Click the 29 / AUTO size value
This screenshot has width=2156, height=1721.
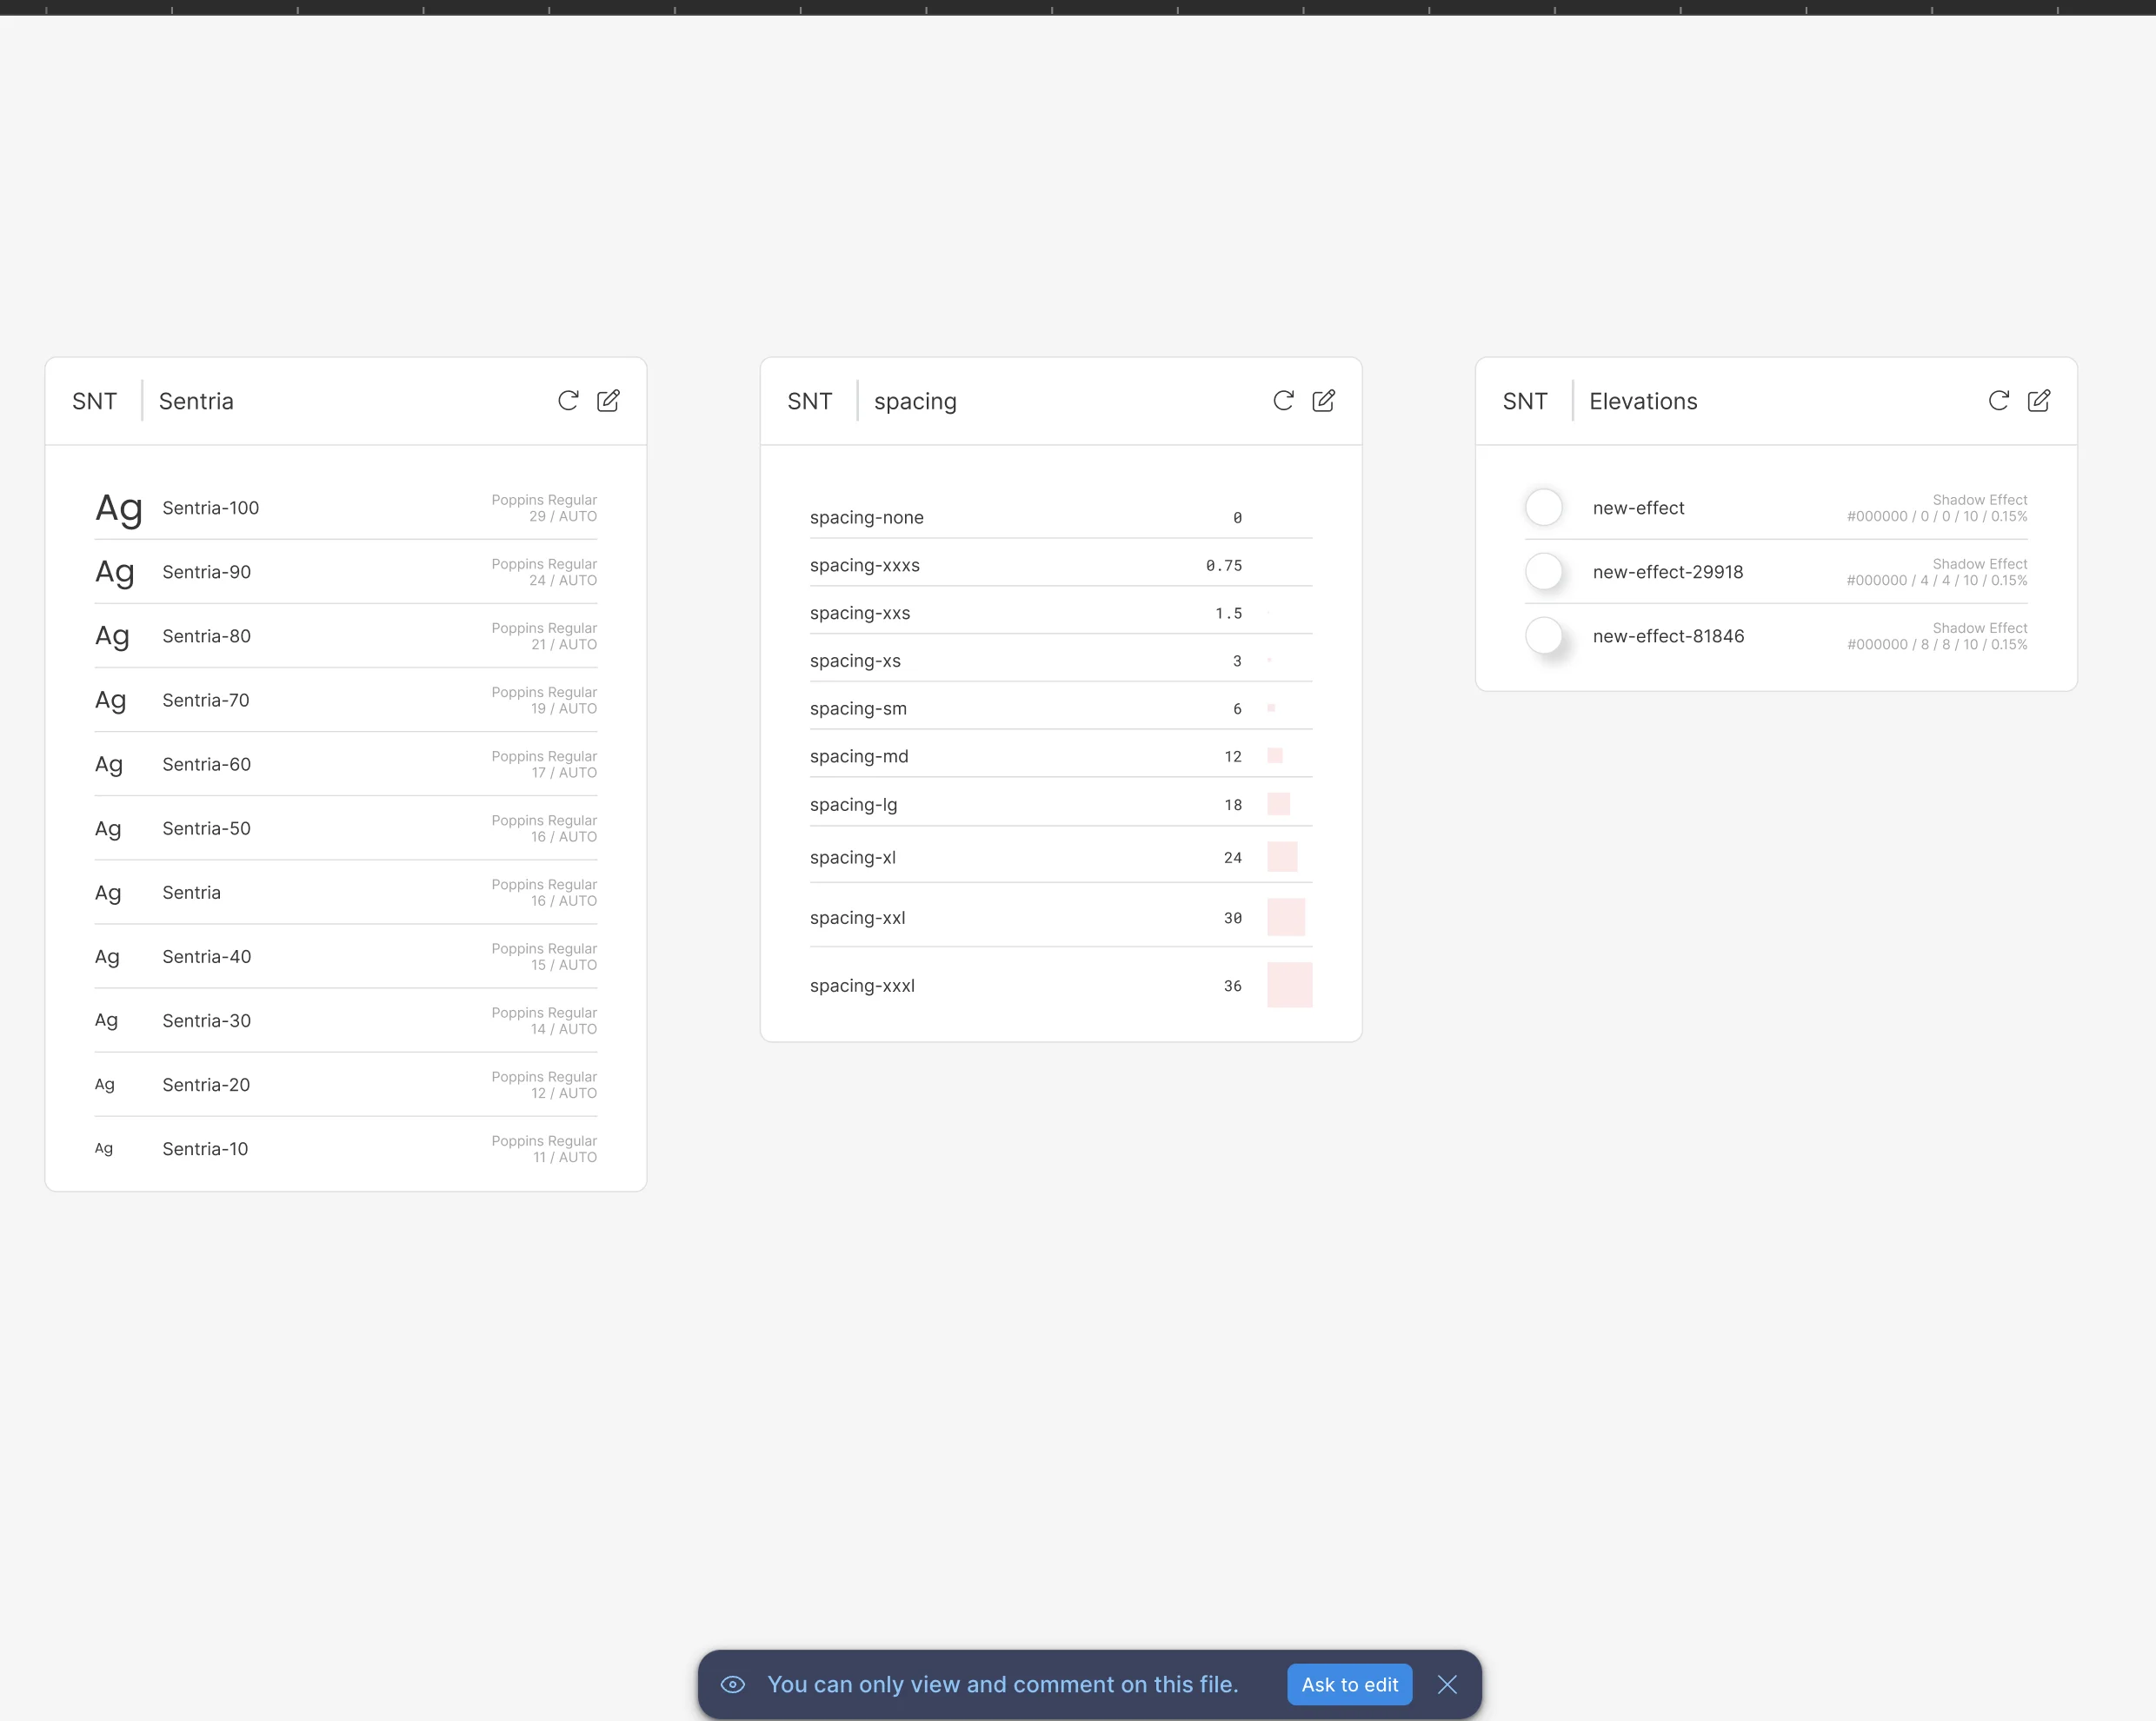click(563, 516)
